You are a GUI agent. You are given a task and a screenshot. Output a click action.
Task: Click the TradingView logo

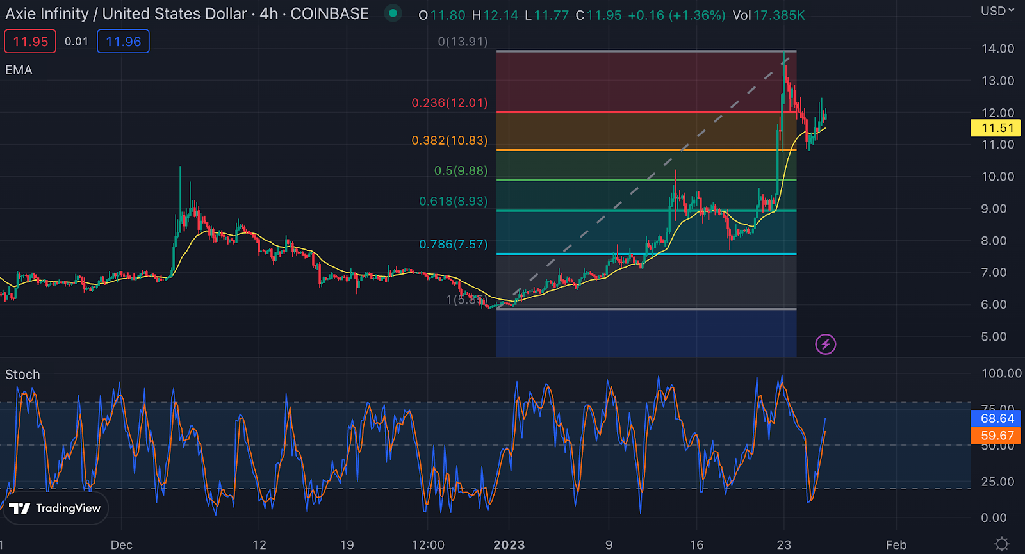(x=55, y=508)
